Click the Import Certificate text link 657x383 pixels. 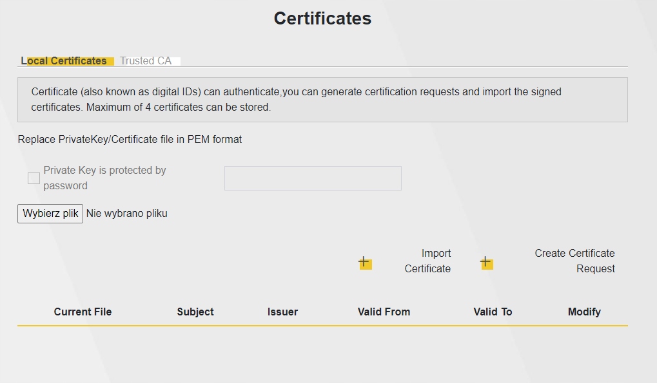click(x=427, y=261)
